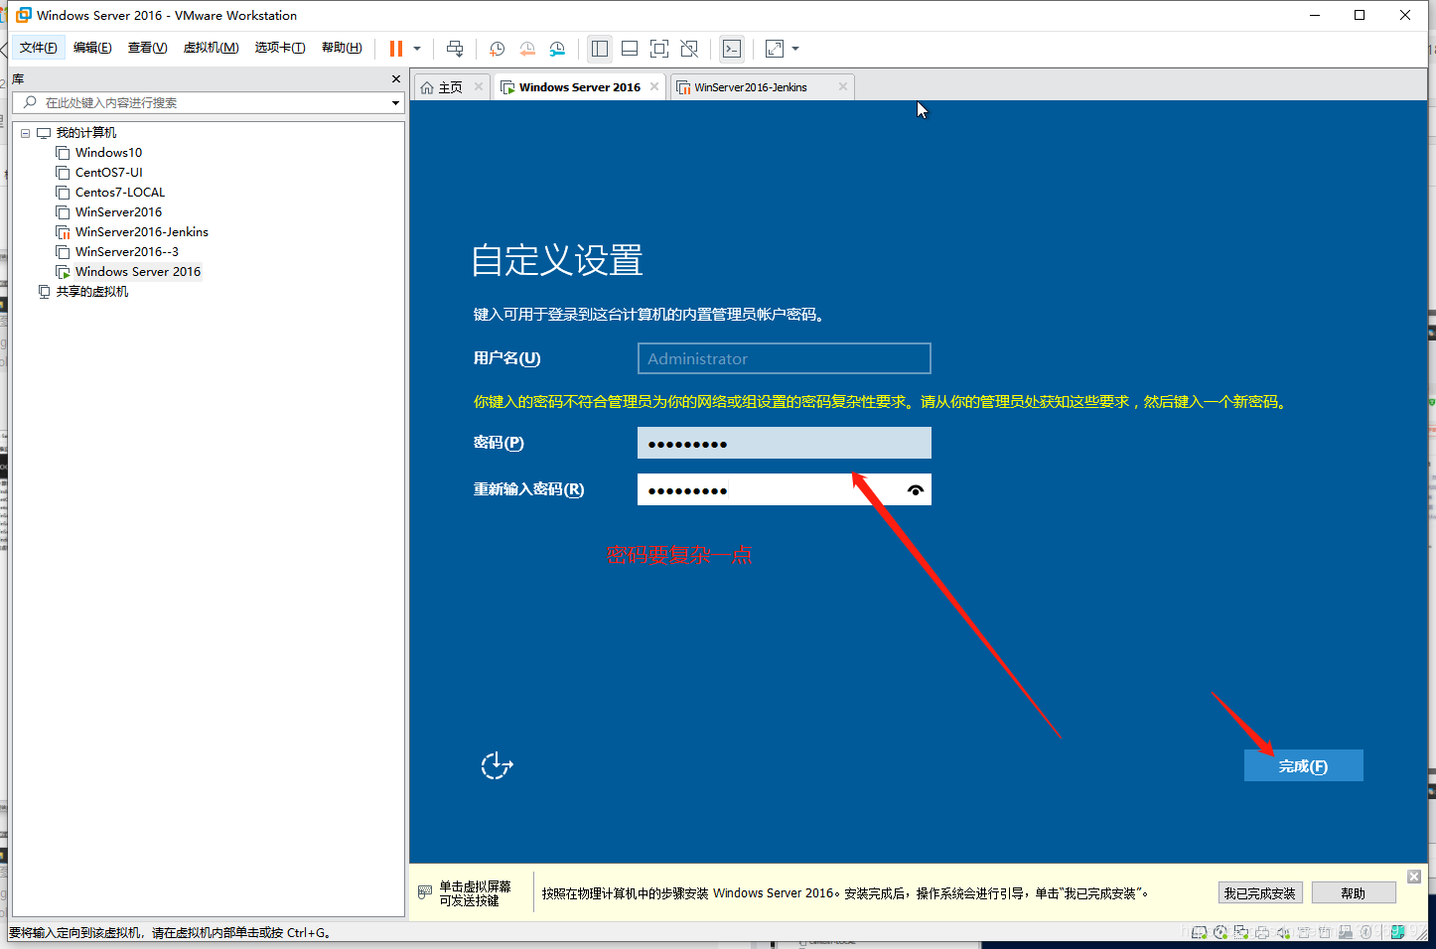The width and height of the screenshot is (1436, 949).
Task: Toggle the thumbnail bar view icon
Action: point(630,49)
